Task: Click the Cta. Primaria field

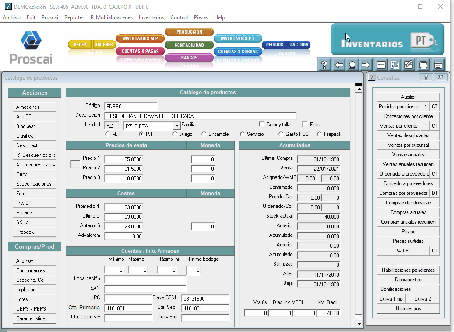Action: pyautogui.click(x=128, y=308)
